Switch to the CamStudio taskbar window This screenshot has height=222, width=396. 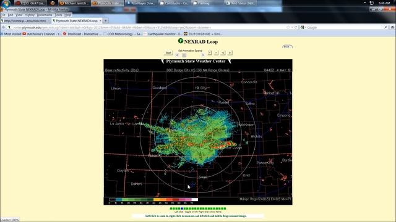pos(174,3)
